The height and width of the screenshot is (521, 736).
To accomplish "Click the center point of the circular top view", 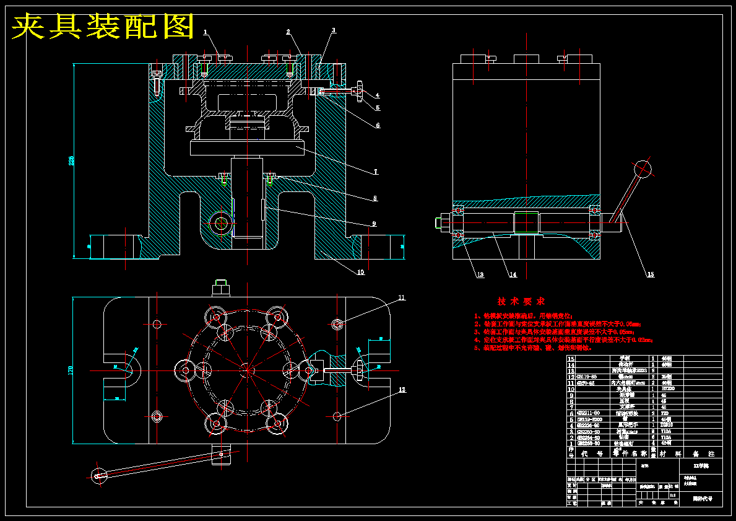I will coord(248,370).
